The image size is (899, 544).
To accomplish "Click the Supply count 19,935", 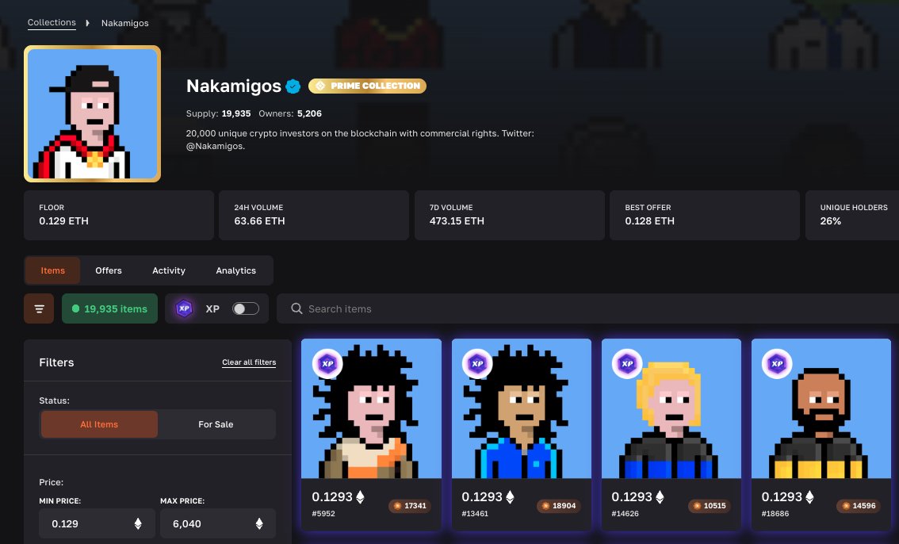I will click(x=236, y=113).
